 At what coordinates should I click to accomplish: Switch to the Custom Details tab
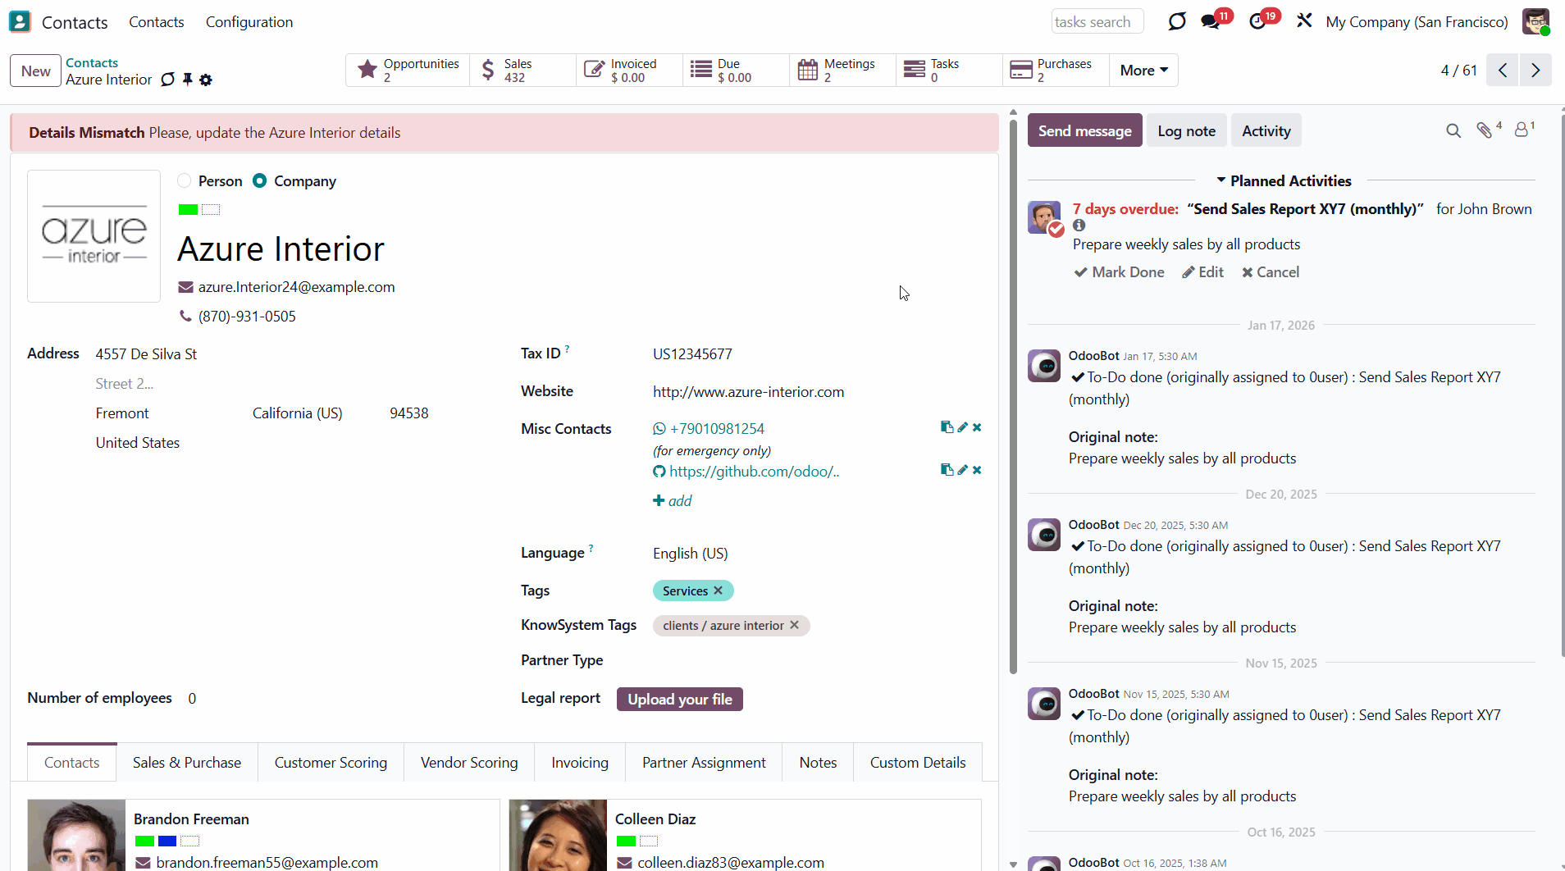[918, 763]
